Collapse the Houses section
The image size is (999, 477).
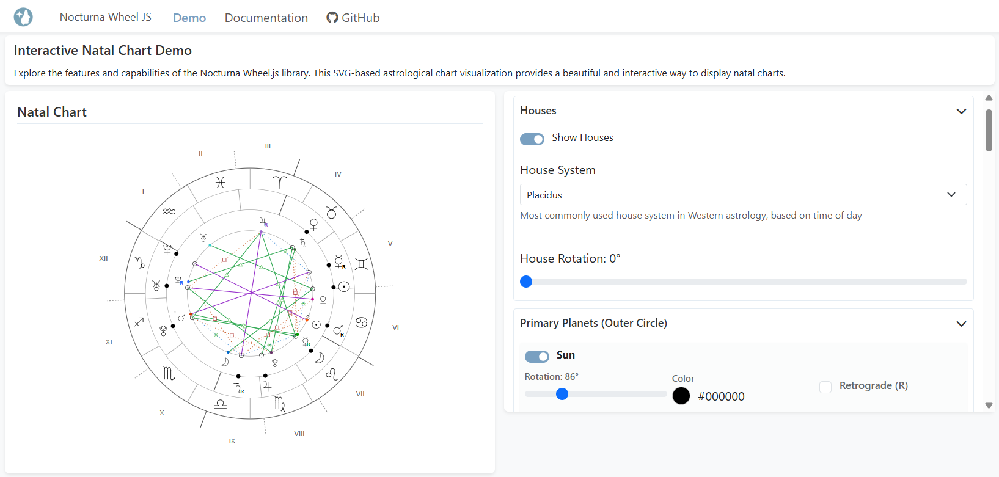(961, 111)
